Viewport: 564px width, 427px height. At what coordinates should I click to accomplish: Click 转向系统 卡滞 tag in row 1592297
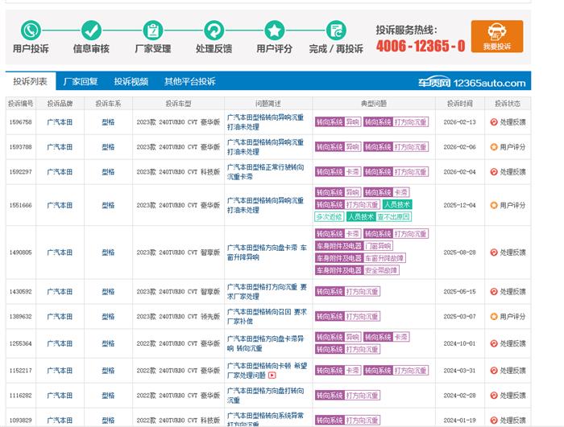338,172
